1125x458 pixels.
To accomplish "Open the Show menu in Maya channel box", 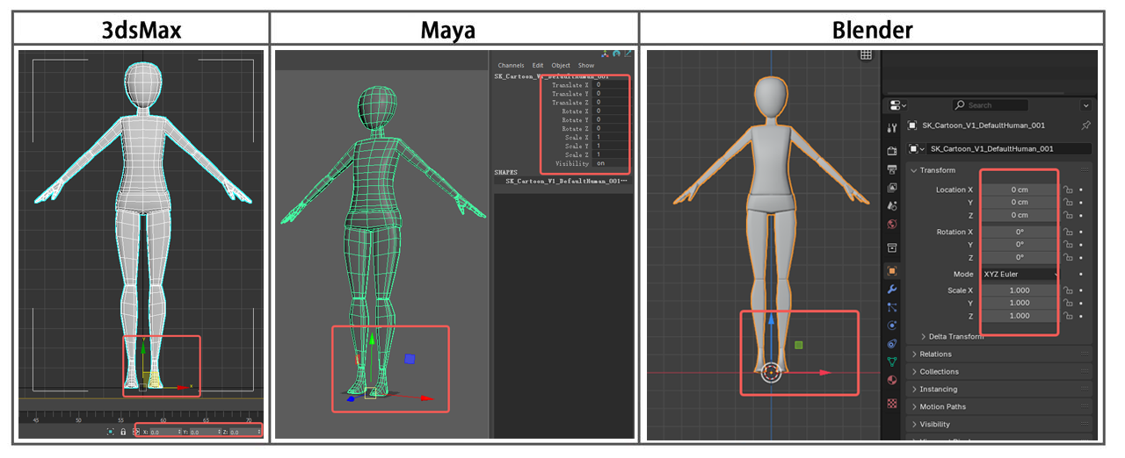I will click(x=586, y=66).
